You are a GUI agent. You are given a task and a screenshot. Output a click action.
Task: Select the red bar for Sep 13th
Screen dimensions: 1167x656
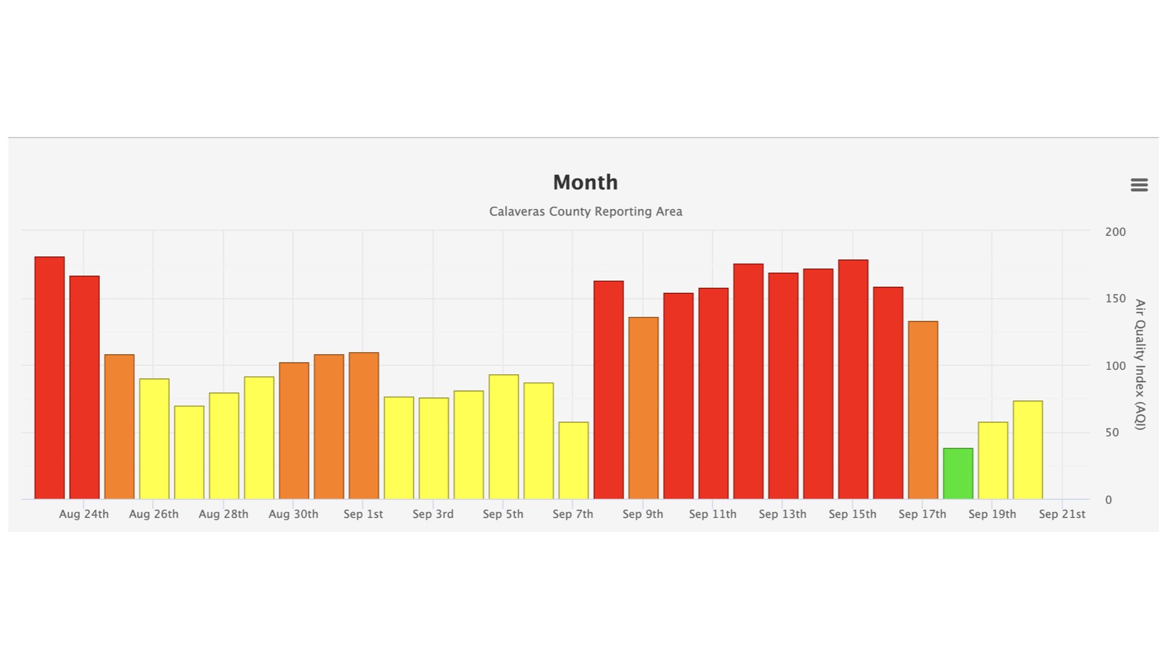click(783, 386)
